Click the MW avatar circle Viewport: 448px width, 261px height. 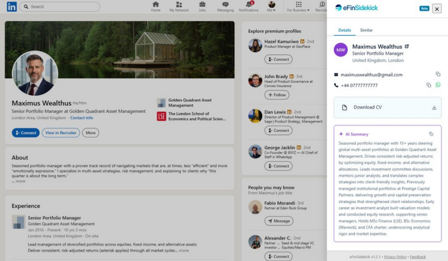pos(340,50)
